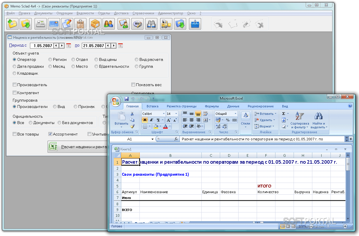The height and width of the screenshot is (236, 359).
Task: Cut selection with the scissors icon in Excel
Action: (132, 114)
